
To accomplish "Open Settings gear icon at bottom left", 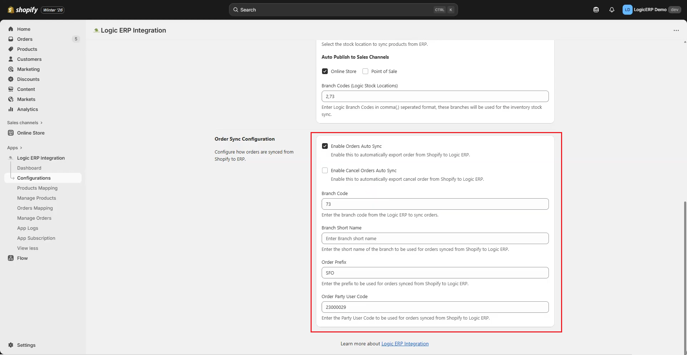I will pos(11,345).
